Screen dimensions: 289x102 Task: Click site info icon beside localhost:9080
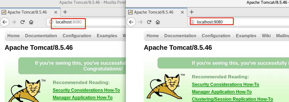pyautogui.click(x=192, y=22)
